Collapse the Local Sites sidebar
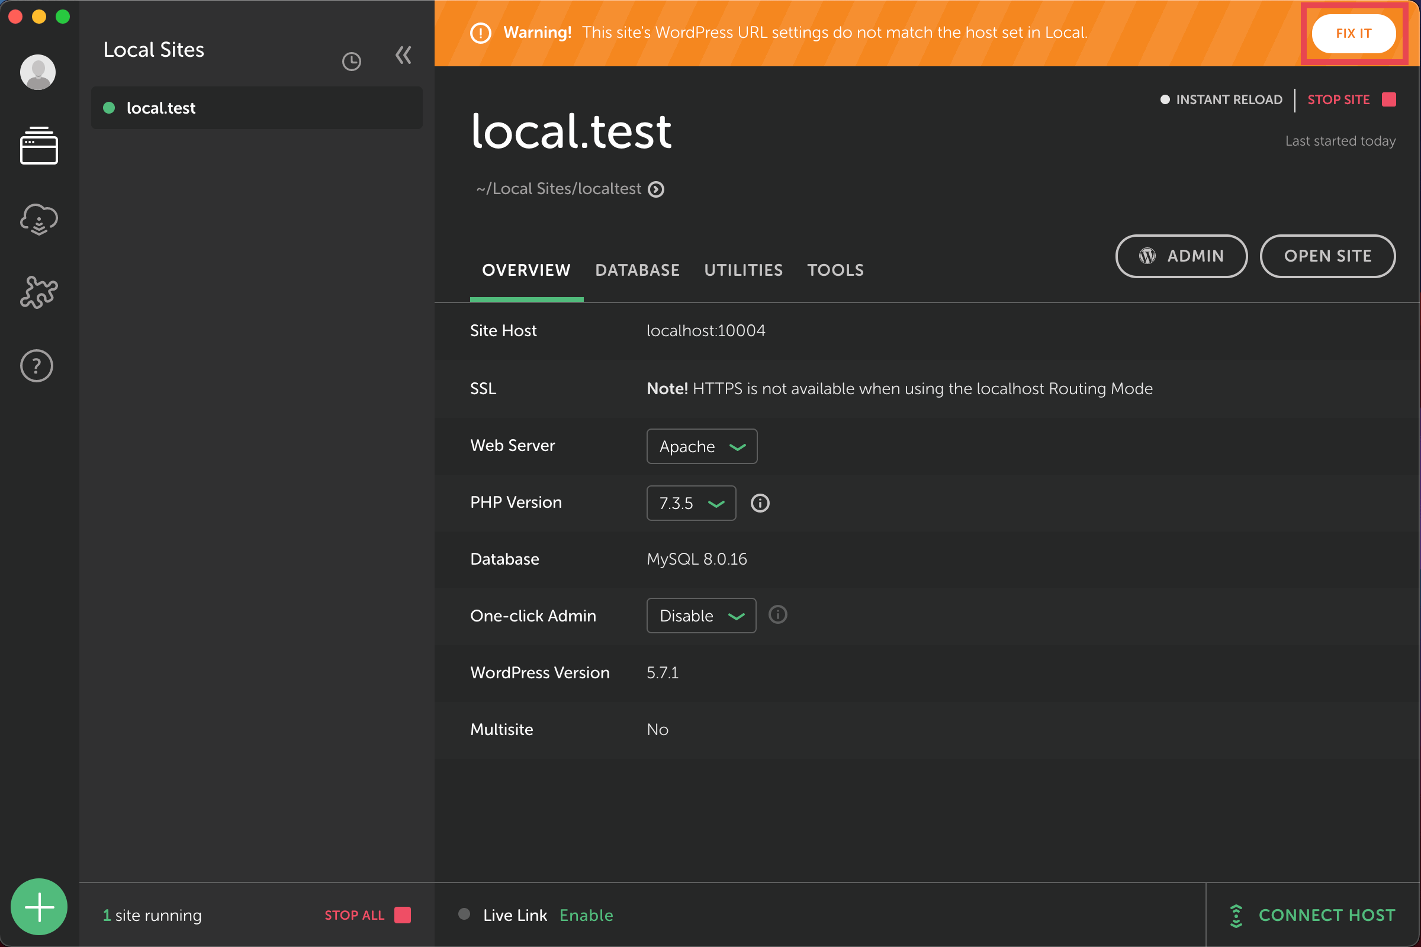Viewport: 1421px width, 947px height. click(404, 56)
